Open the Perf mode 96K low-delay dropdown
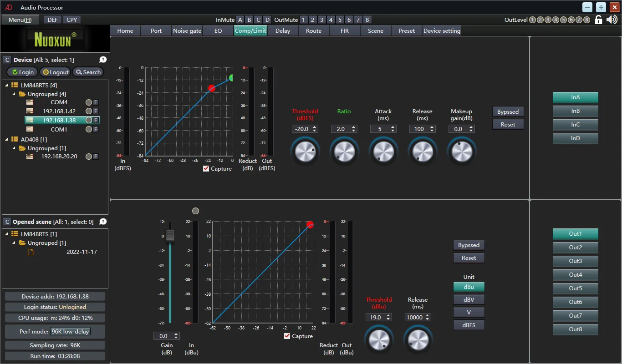 [x=70, y=332]
